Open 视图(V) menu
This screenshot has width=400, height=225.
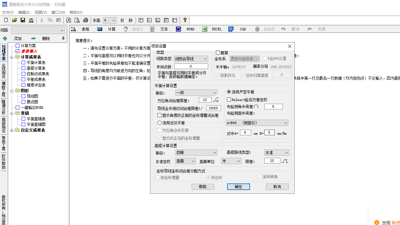coord(41,12)
